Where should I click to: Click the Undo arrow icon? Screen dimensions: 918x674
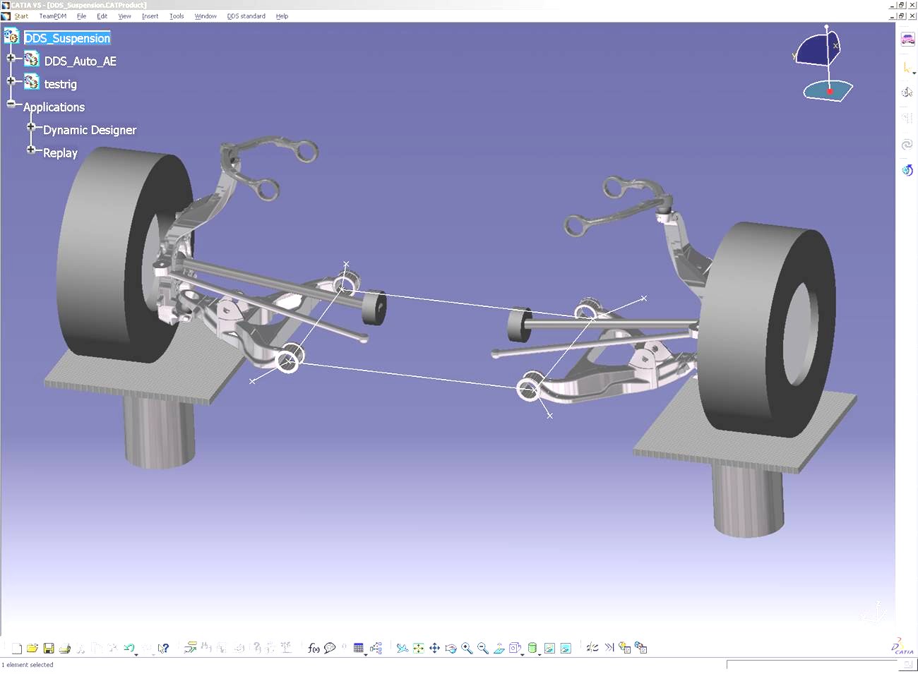pos(129,648)
